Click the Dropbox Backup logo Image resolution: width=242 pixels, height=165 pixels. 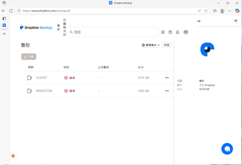(36, 28)
